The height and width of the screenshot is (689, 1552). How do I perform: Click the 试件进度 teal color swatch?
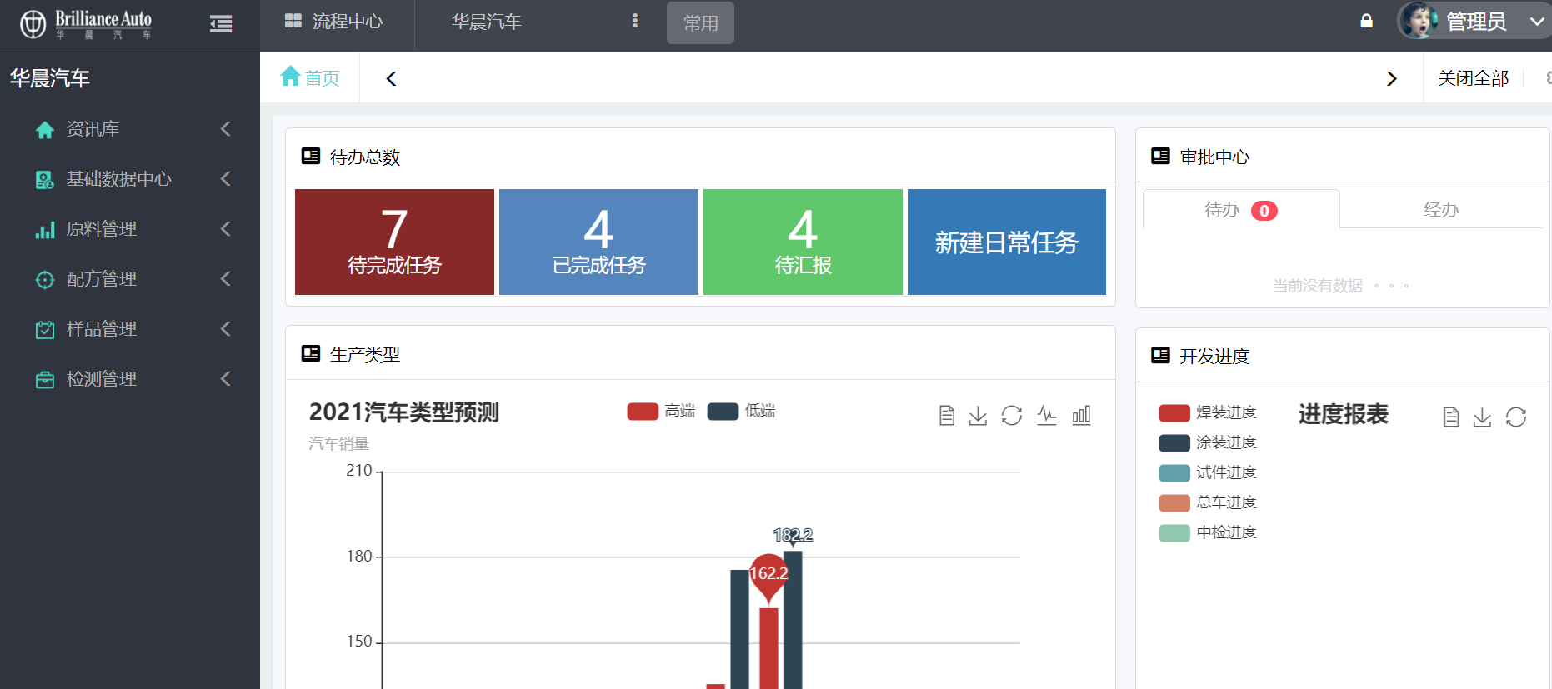coord(1174,473)
